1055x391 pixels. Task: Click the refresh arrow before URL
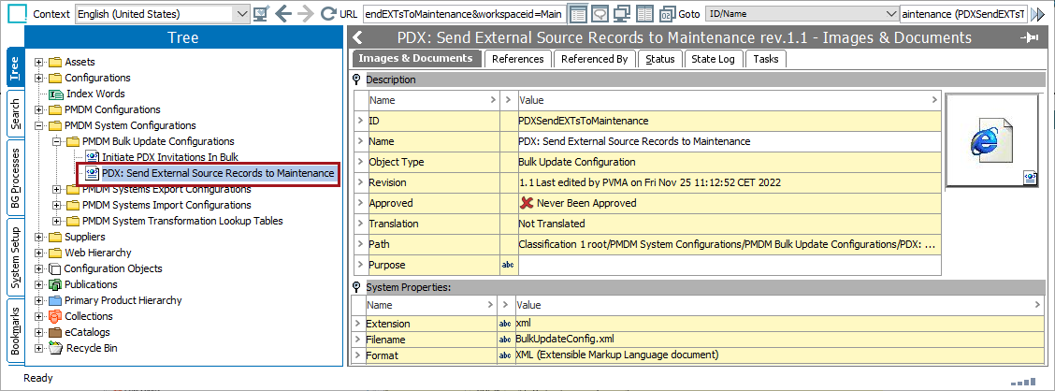328,14
